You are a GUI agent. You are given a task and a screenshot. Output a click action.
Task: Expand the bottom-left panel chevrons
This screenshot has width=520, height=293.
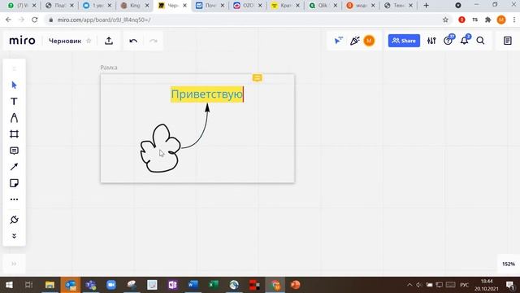(x=14, y=264)
